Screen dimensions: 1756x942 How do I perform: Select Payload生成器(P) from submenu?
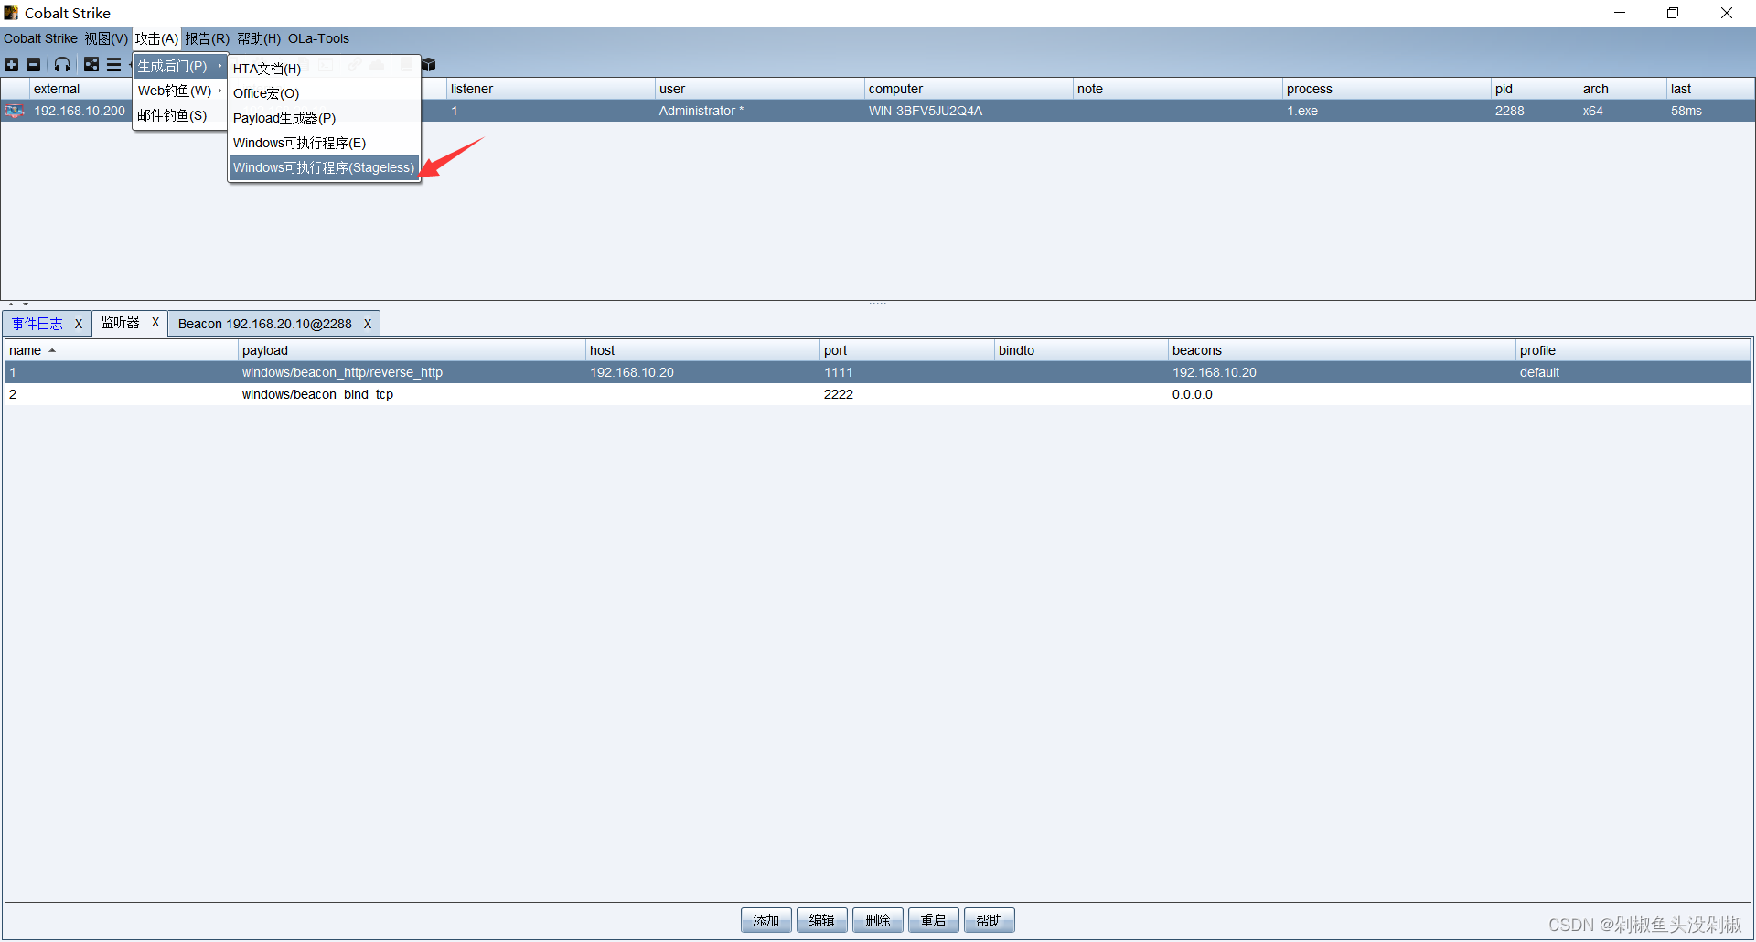(x=324, y=118)
